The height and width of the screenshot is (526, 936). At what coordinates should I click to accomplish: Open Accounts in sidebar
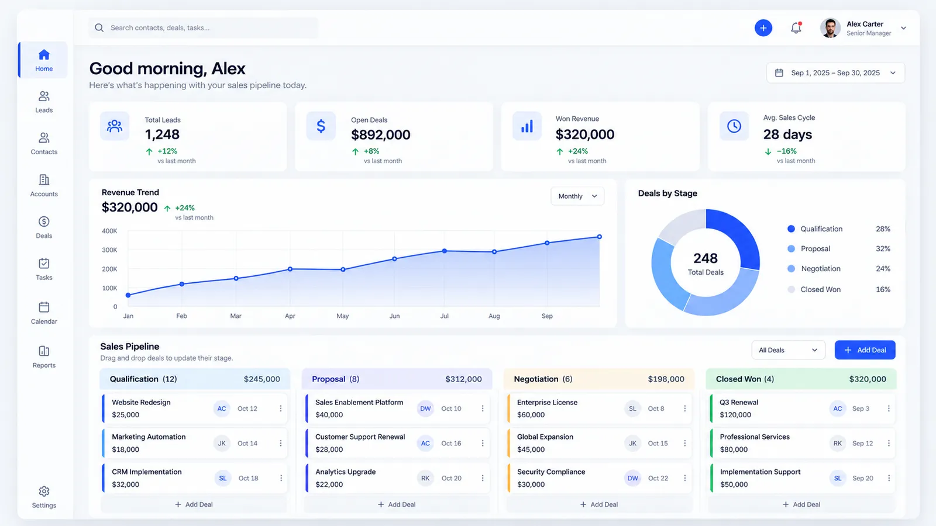pyautogui.click(x=44, y=185)
